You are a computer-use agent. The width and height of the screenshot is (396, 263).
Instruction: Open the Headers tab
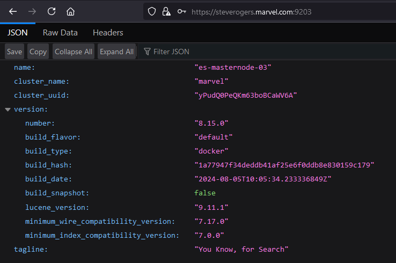pos(108,33)
